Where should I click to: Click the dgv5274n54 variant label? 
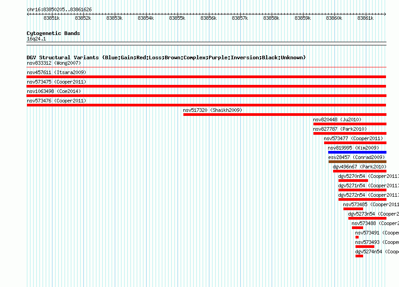pyautogui.click(x=377, y=252)
